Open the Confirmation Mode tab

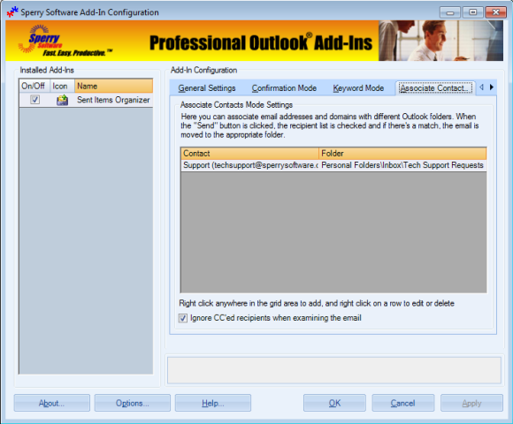tap(284, 88)
